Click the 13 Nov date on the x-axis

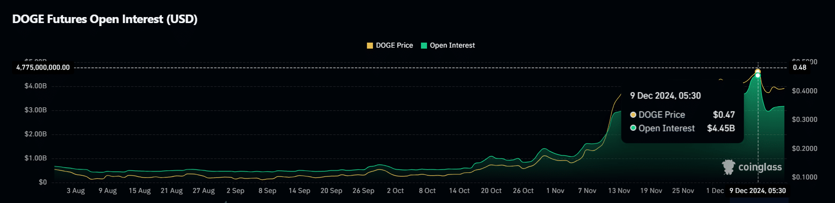[x=619, y=191]
